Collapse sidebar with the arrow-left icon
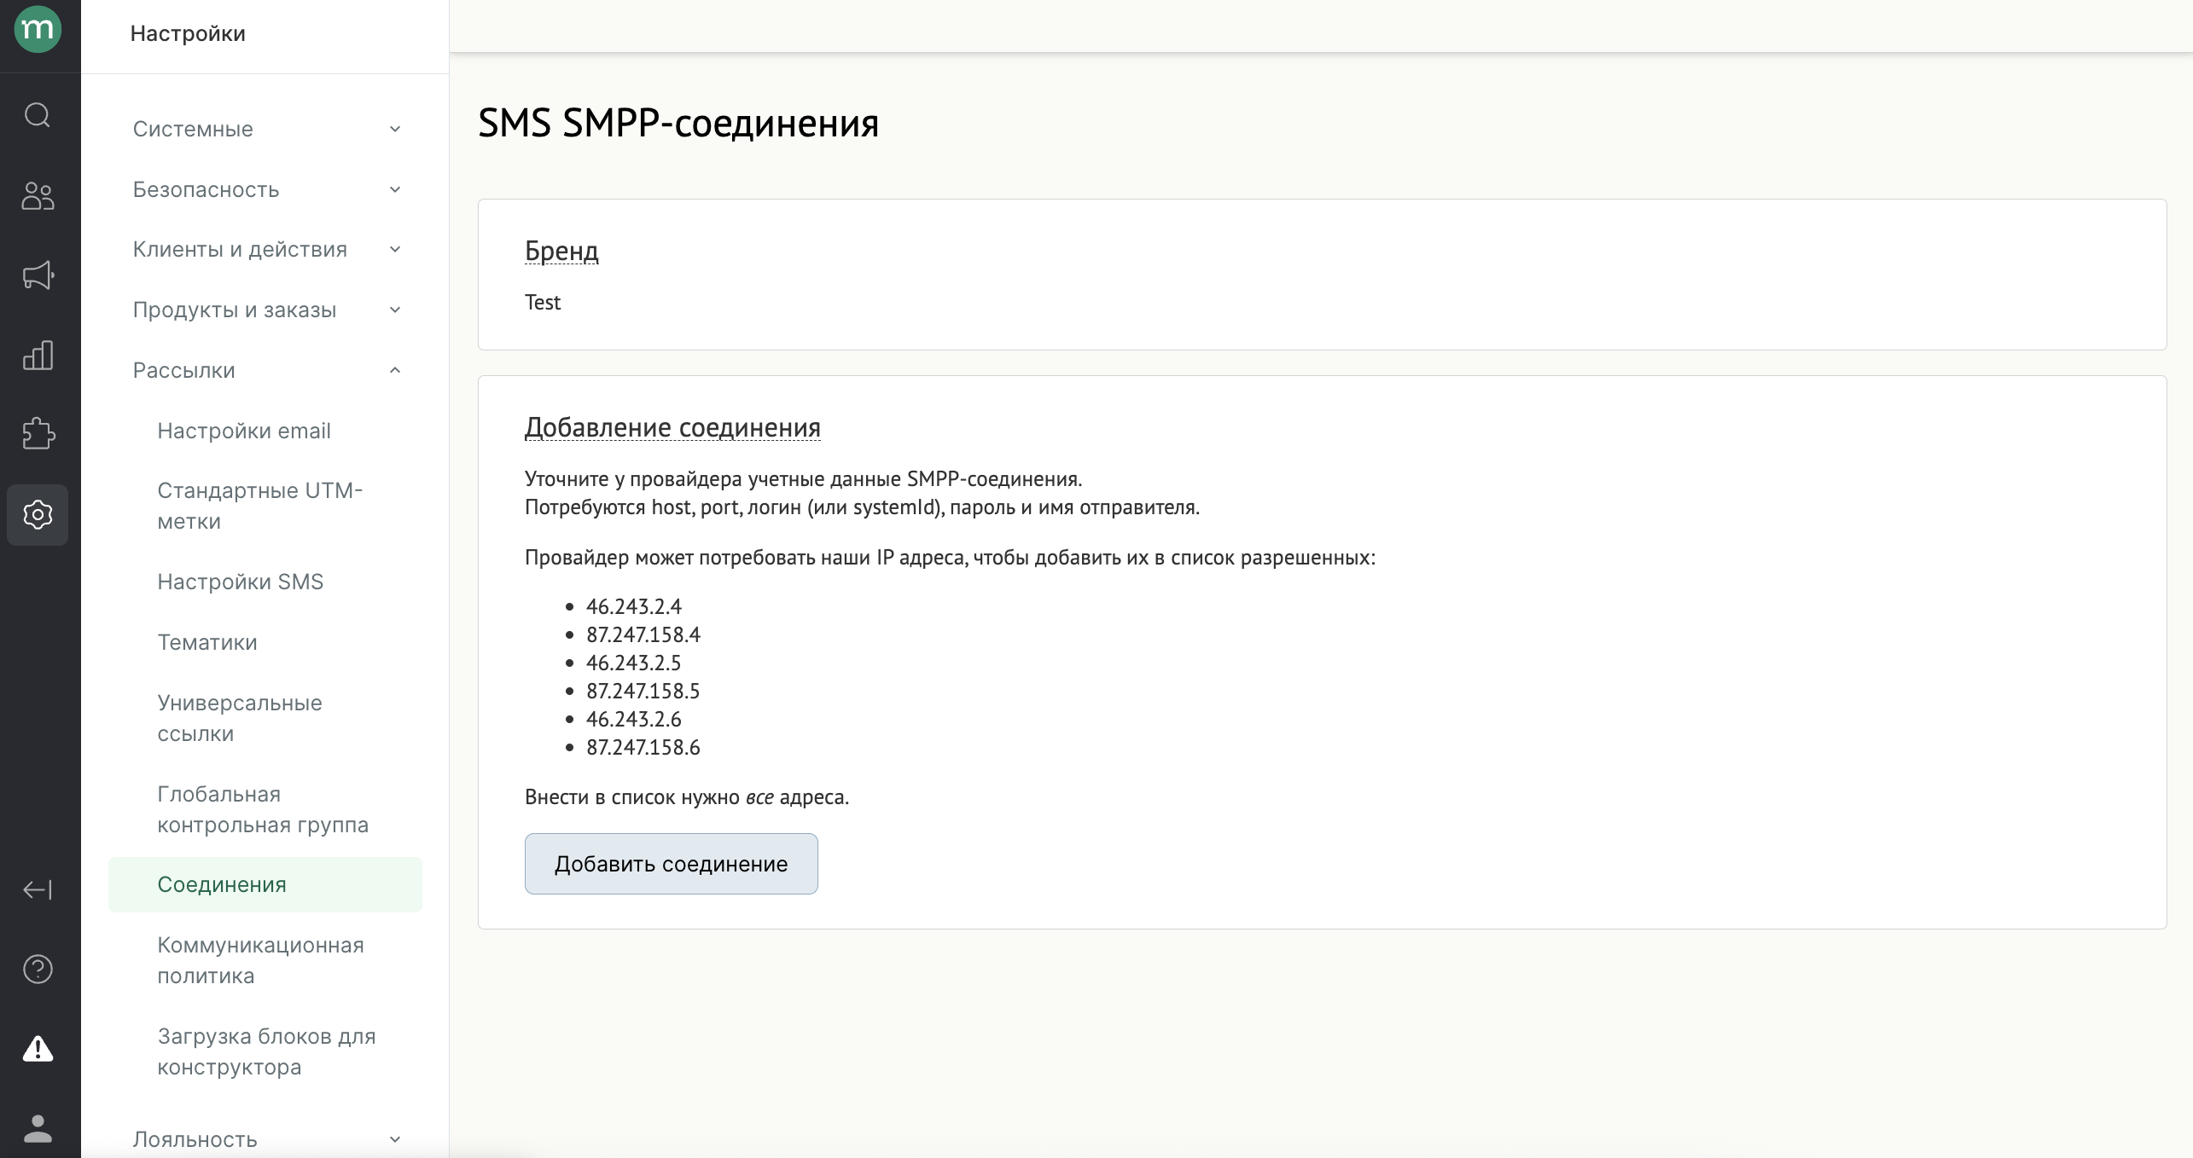The width and height of the screenshot is (2193, 1158). (38, 890)
